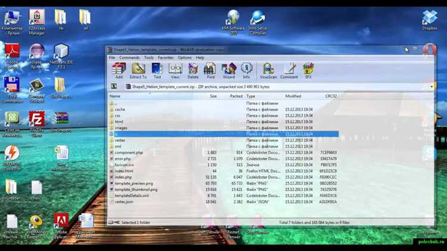
Task: Click the SFX toolbar icon
Action: (x=308, y=71)
